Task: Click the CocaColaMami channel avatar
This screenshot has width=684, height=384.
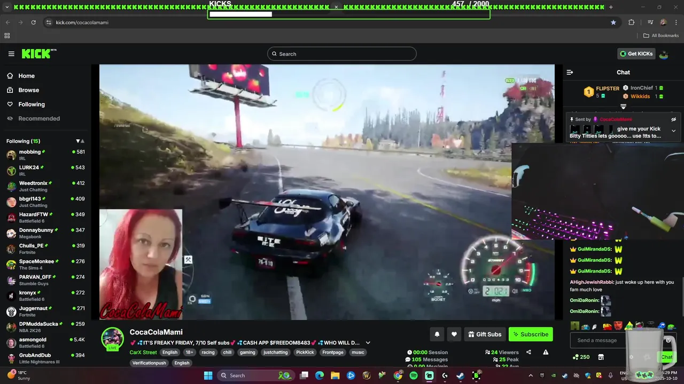Action: click(113, 339)
